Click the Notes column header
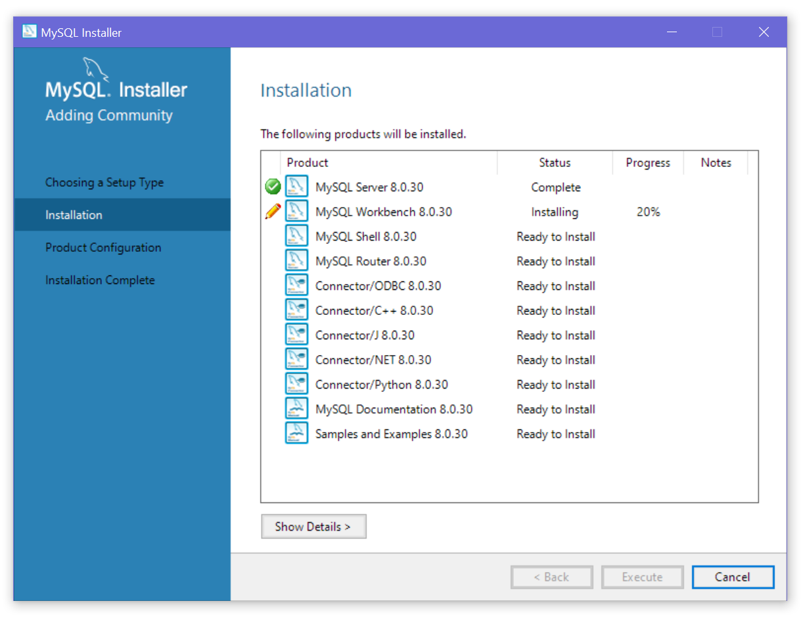This screenshot has height=618, width=805. [716, 162]
